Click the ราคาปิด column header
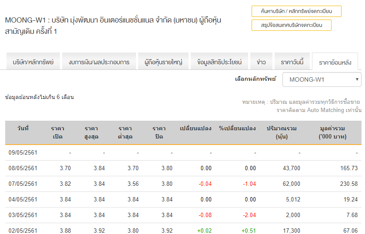 click(159, 132)
